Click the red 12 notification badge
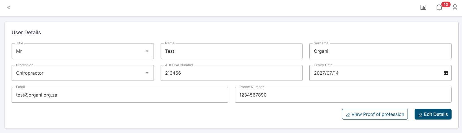 point(446,4)
